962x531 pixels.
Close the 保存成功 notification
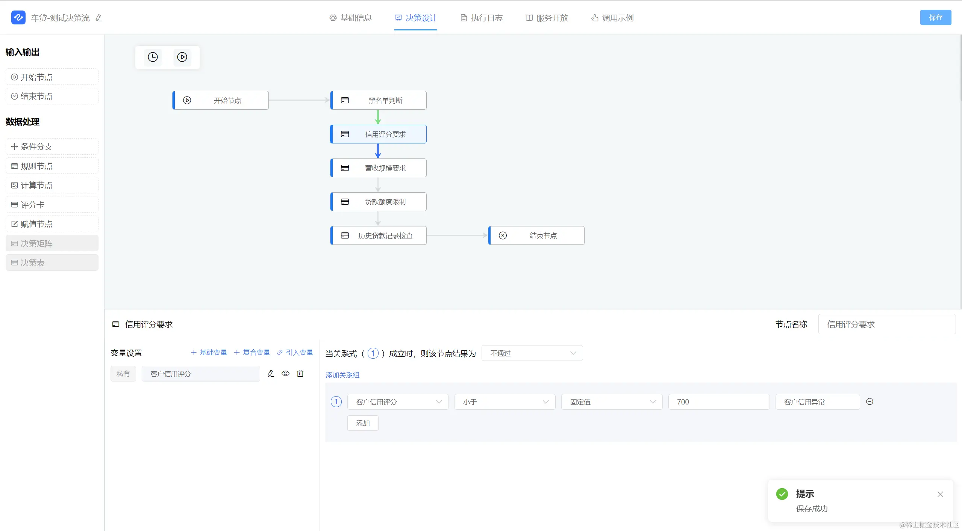tap(940, 494)
